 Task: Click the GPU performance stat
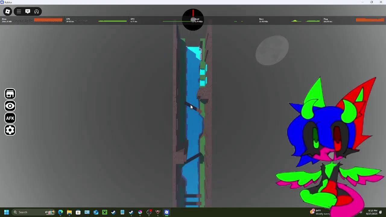coord(134,20)
